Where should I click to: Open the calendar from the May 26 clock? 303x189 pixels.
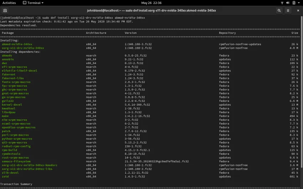[x=151, y=3]
